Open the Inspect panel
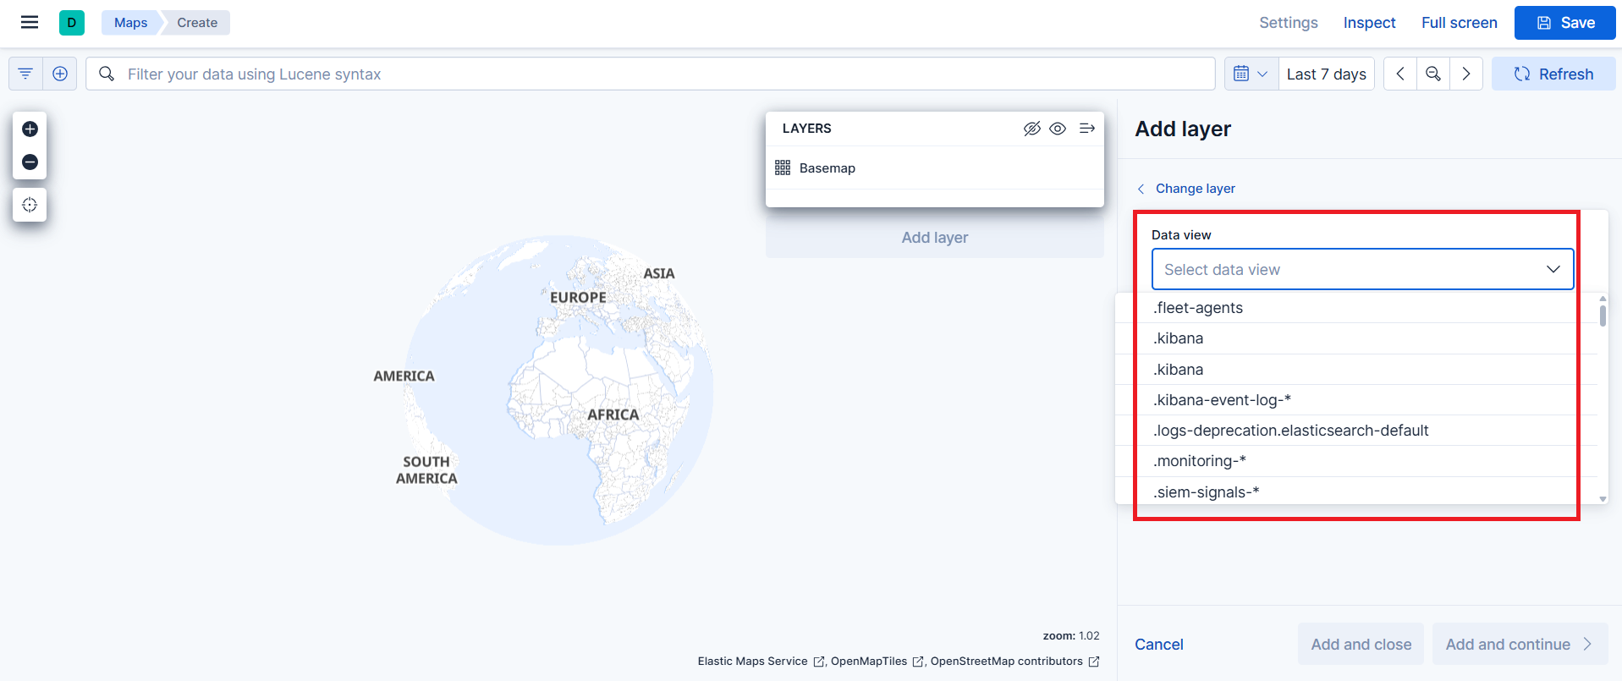This screenshot has width=1622, height=681. (1369, 23)
